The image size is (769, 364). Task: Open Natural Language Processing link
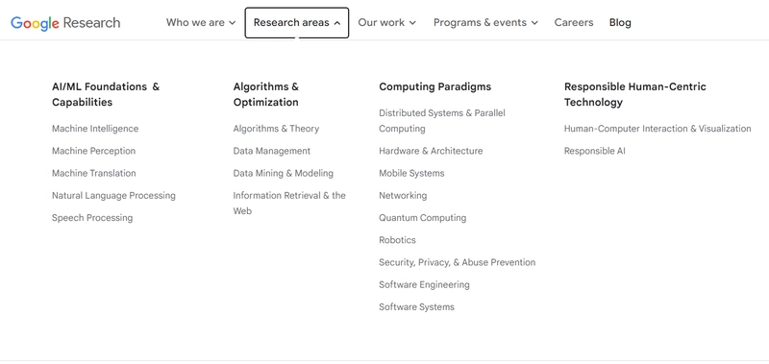[113, 196]
